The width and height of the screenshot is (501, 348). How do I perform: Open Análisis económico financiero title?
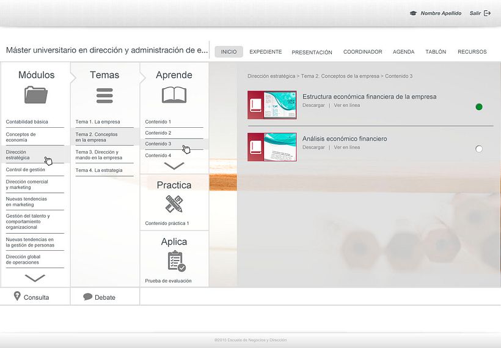coord(345,138)
